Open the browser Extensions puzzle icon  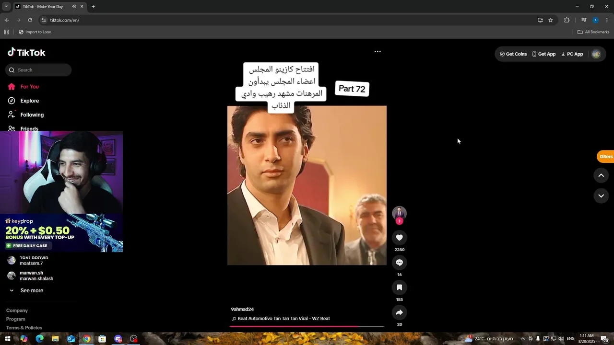tap(567, 20)
